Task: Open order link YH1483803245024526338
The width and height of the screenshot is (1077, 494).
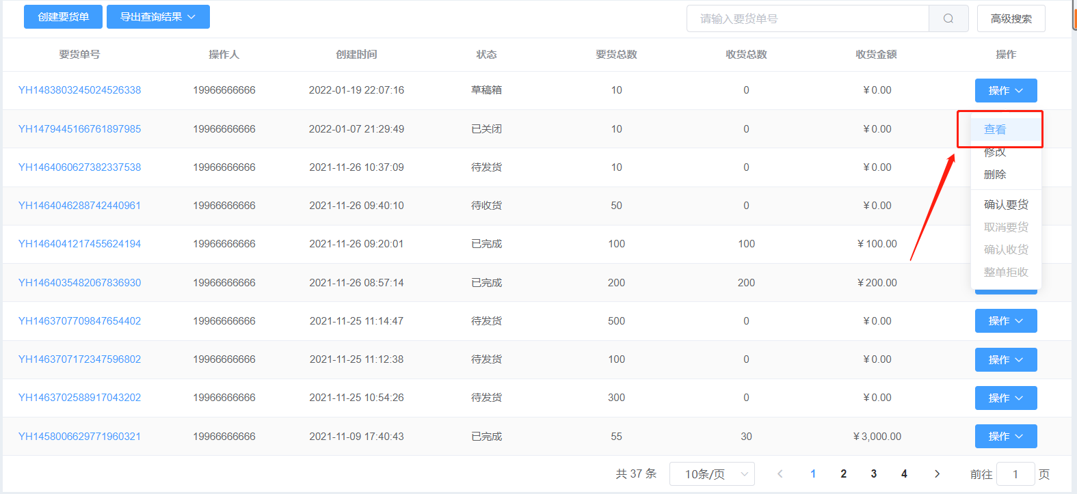Action: pos(79,90)
